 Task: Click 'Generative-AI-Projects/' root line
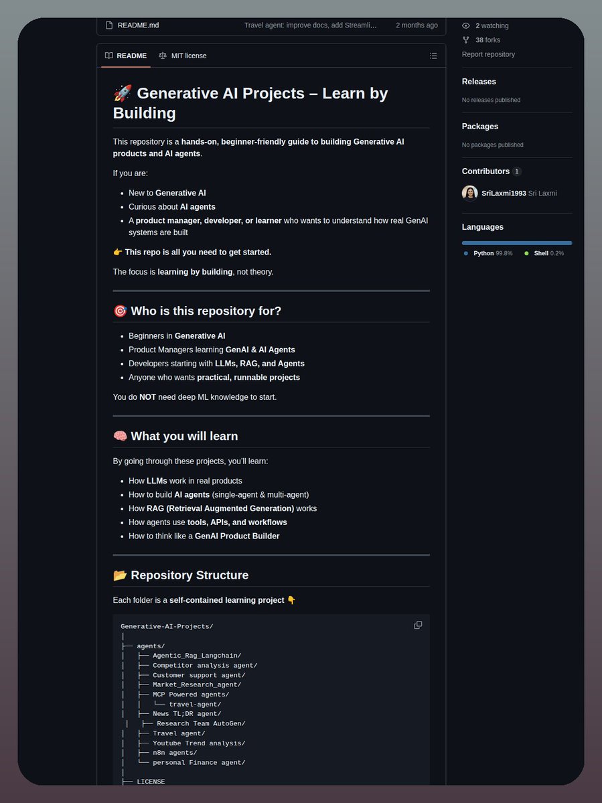tap(167, 626)
